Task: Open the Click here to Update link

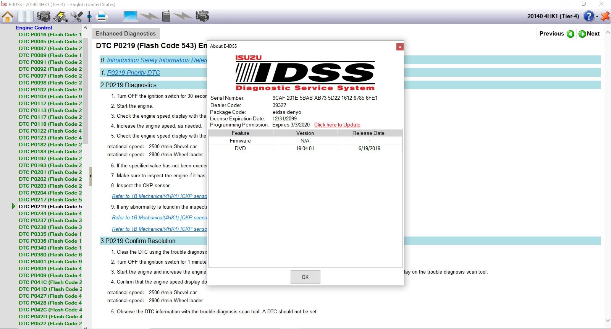Action: (337, 125)
